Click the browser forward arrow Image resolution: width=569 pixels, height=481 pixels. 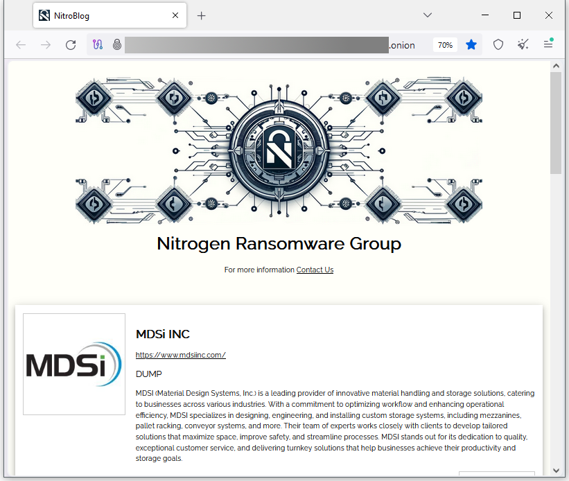coord(46,45)
